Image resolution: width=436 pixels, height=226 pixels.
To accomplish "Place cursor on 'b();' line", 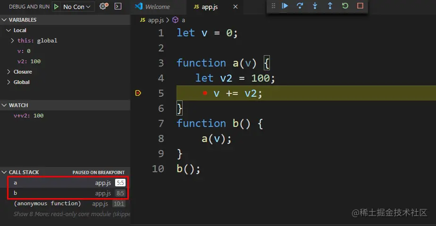I will pos(188,169).
